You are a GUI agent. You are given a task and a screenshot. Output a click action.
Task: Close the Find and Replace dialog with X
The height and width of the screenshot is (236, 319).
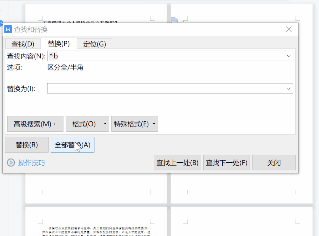pyautogui.click(x=289, y=29)
